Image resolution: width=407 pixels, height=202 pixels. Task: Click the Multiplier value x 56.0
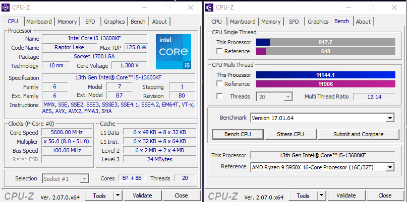[67, 141]
